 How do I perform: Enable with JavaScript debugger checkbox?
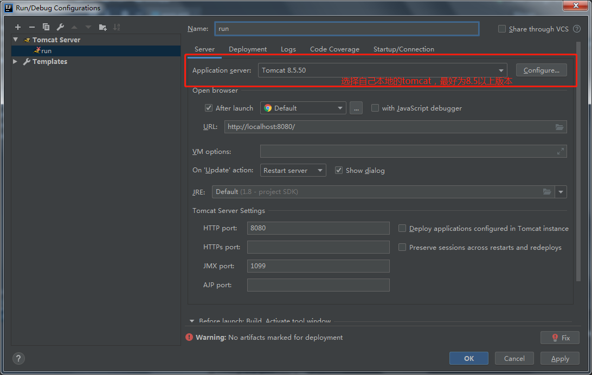(x=375, y=108)
